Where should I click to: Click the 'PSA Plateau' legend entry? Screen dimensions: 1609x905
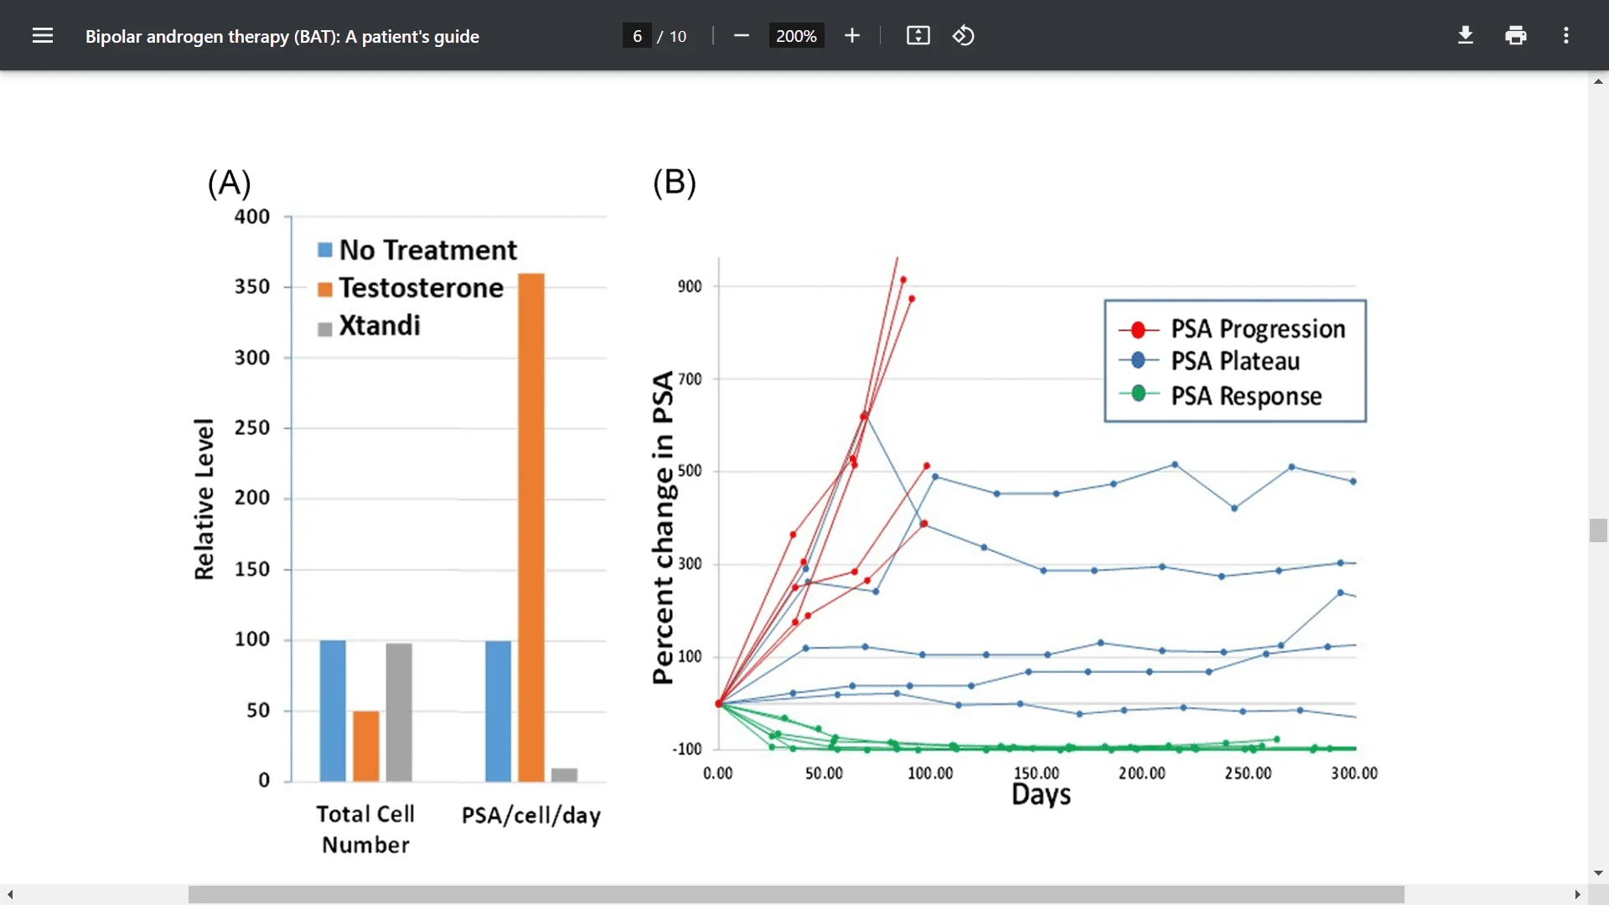(x=1209, y=361)
